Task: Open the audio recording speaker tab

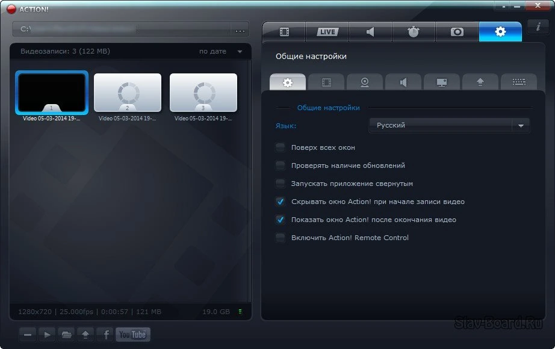Action: (371, 32)
